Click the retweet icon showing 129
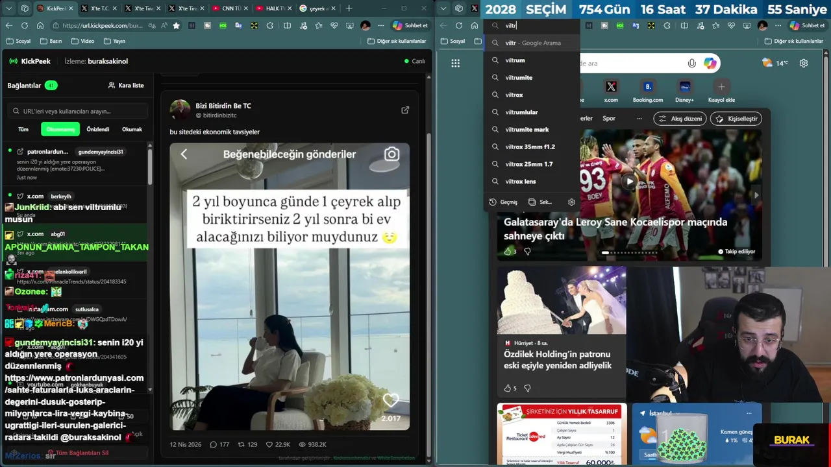Image resolution: width=831 pixels, height=467 pixels. click(241, 444)
